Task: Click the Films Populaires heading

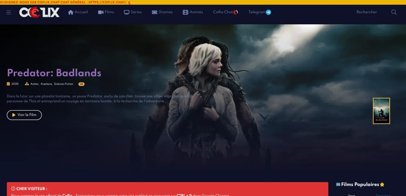Action: click(360, 185)
